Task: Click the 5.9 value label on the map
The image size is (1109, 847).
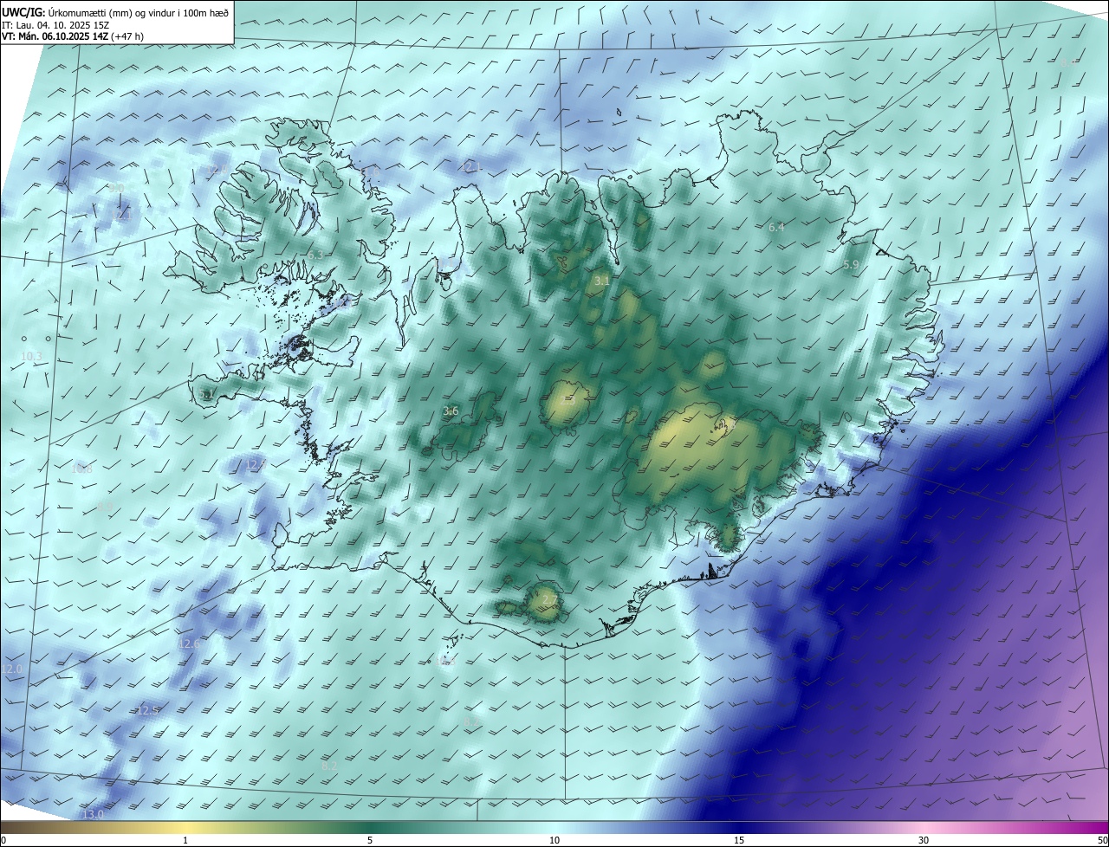Action: click(x=851, y=265)
